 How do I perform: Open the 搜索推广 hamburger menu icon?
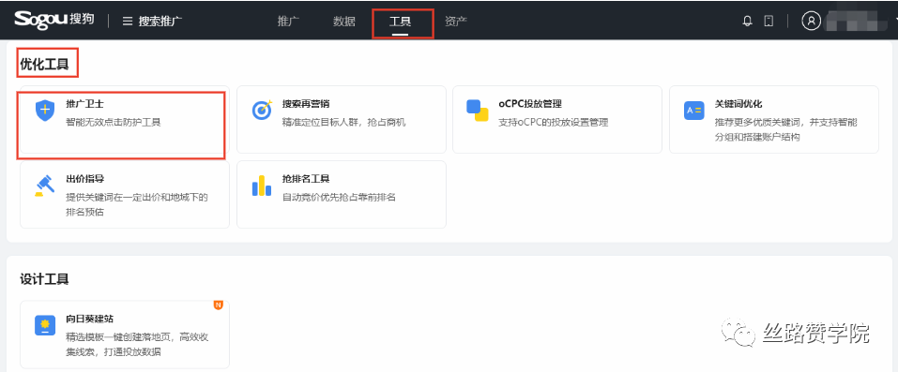coord(127,22)
